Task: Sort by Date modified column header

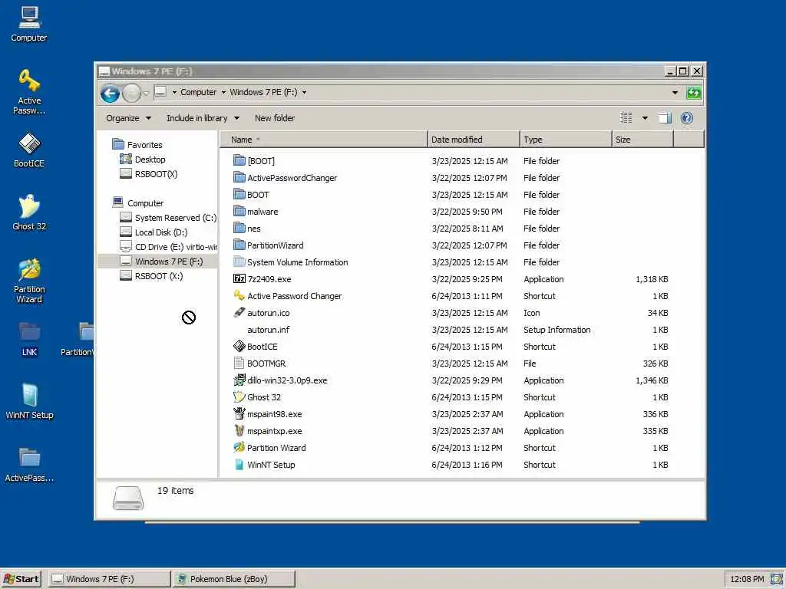Action: click(474, 140)
